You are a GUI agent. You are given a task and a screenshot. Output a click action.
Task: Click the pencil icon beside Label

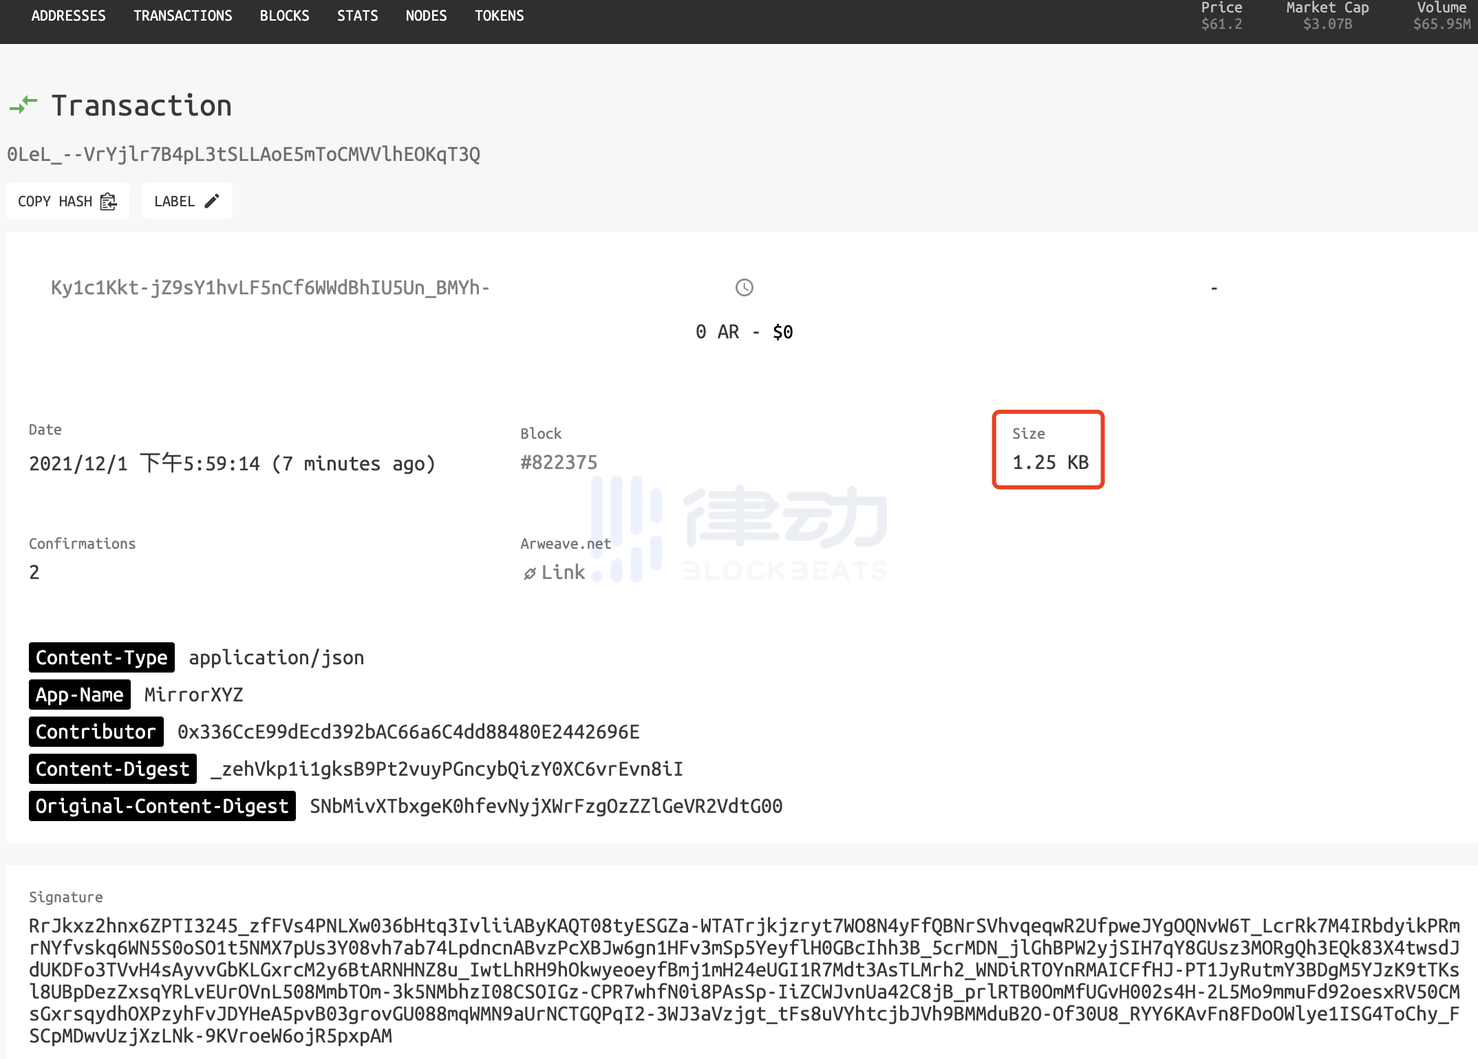212,201
